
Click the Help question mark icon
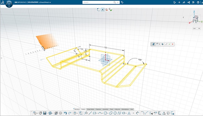[x=198, y=2]
